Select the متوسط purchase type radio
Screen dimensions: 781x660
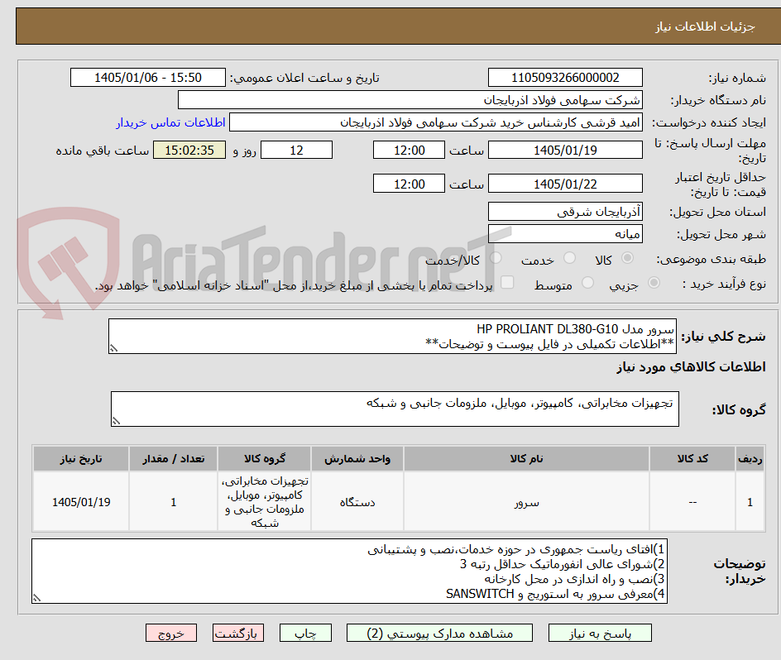click(587, 283)
